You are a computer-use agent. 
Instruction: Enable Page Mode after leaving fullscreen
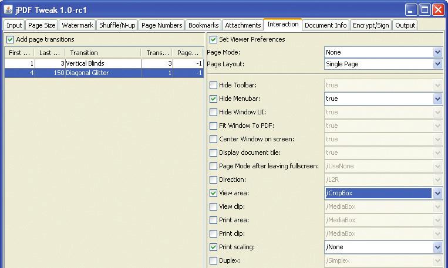click(213, 166)
